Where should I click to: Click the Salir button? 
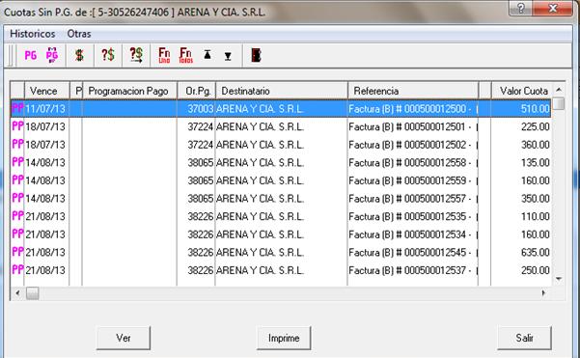(x=524, y=338)
